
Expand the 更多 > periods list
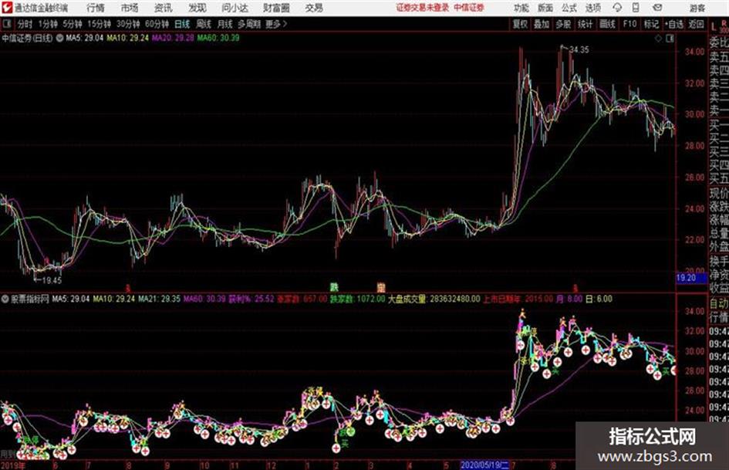tap(276, 24)
